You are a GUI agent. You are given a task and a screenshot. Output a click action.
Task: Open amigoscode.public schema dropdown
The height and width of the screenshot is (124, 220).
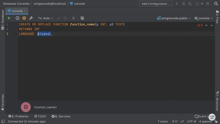point(174,18)
